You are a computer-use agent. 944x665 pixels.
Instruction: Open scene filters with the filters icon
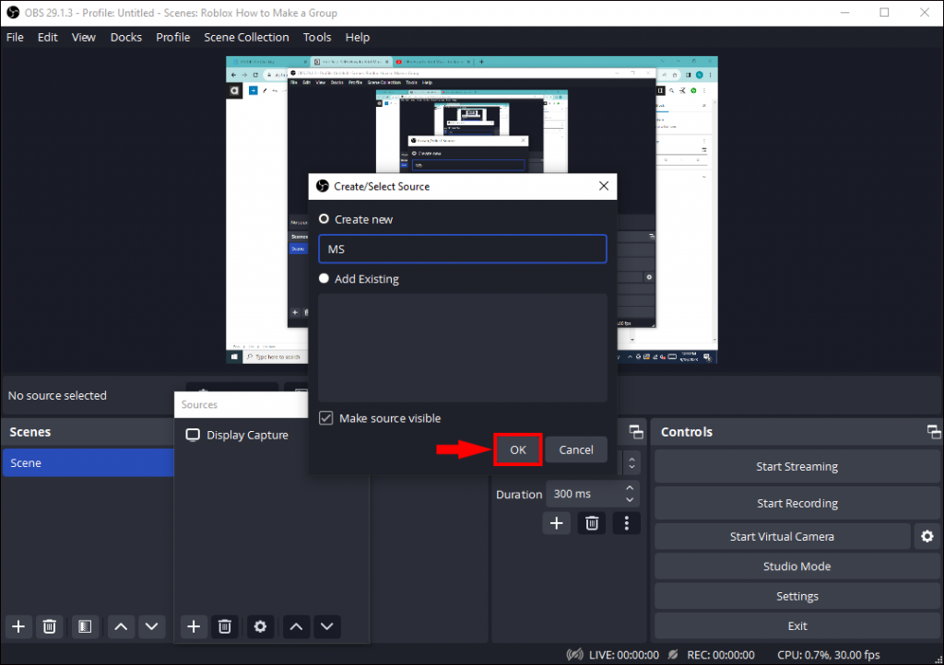pos(85,626)
